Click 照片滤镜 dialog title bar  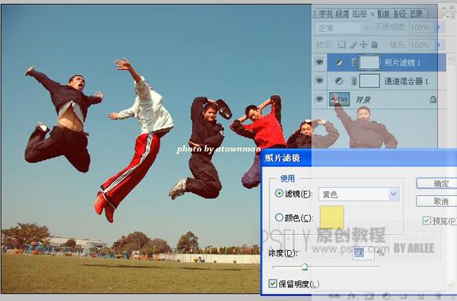pyautogui.click(x=358, y=158)
